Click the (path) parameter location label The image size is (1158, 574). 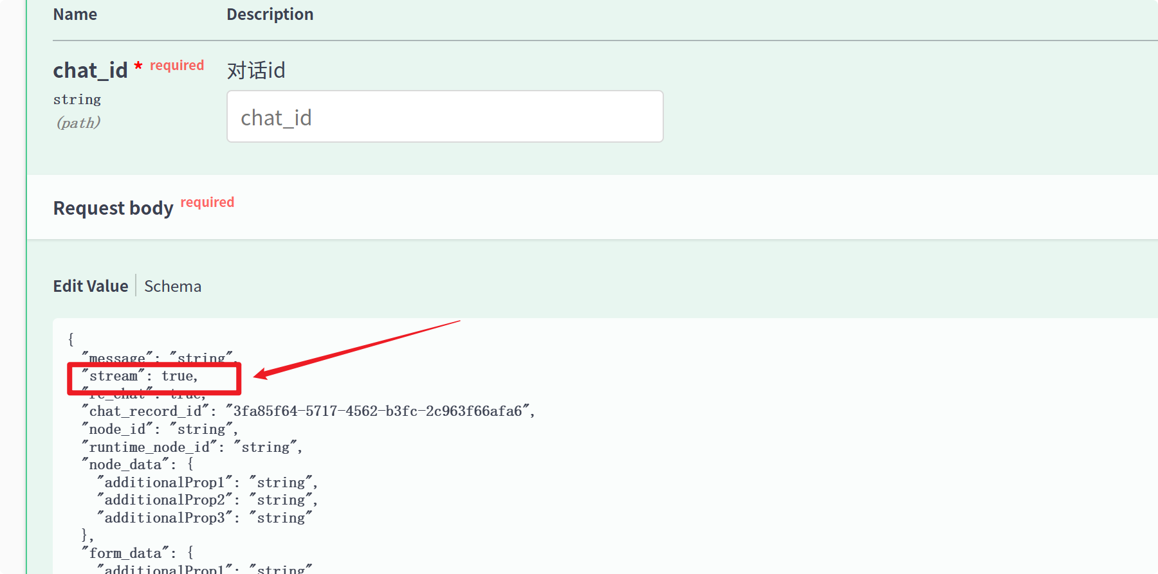click(78, 123)
